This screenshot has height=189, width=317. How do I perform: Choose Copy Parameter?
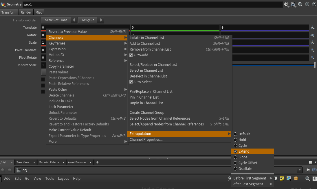point(87,66)
